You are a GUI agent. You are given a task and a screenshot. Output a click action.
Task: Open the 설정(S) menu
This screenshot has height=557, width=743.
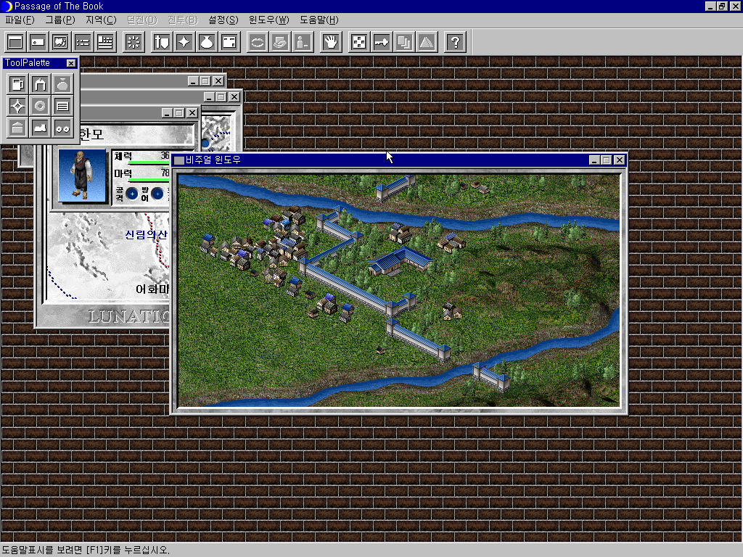(x=223, y=20)
